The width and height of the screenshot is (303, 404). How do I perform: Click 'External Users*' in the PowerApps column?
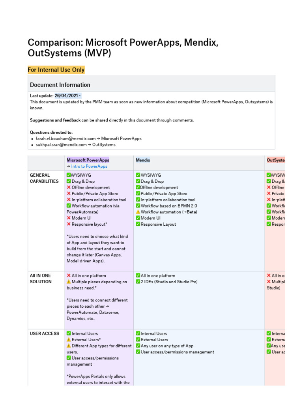pos(86,340)
